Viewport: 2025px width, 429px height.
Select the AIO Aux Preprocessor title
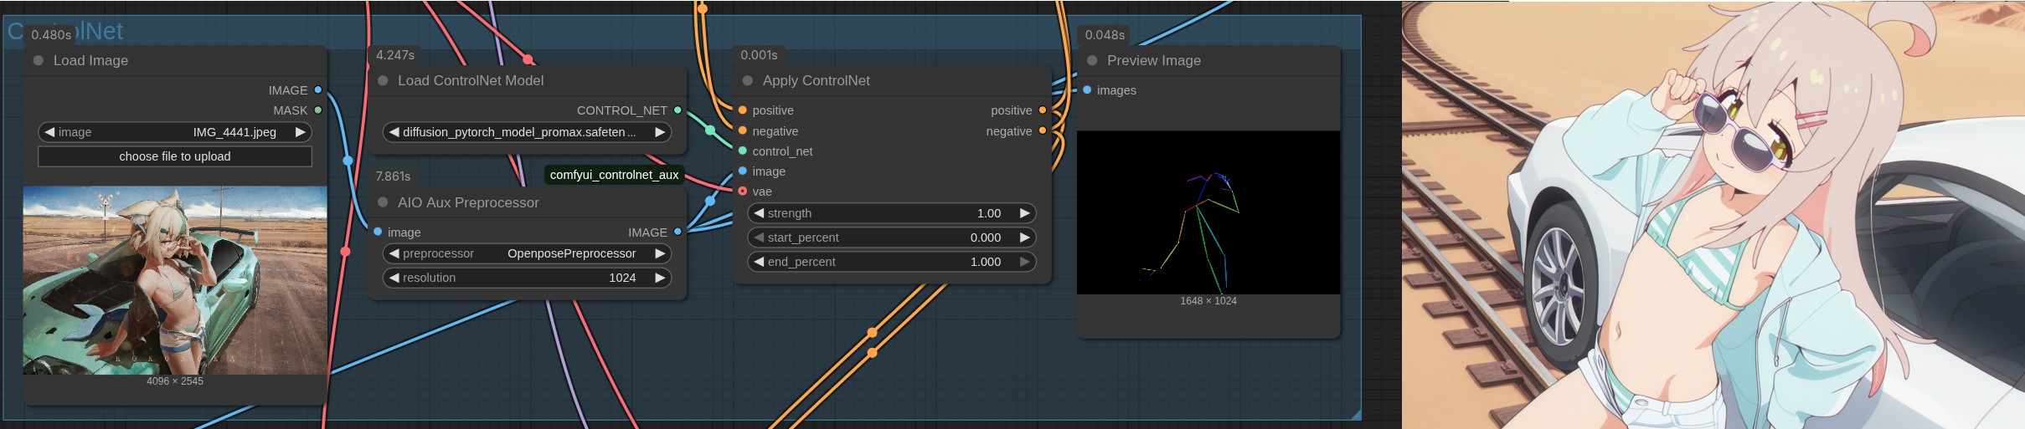[468, 202]
